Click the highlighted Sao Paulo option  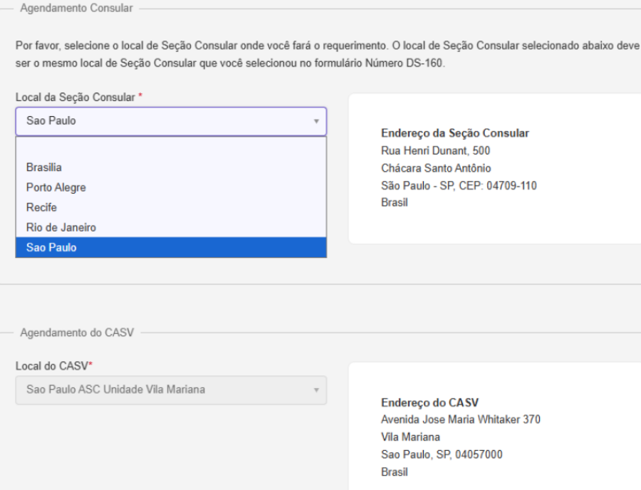[51, 247]
